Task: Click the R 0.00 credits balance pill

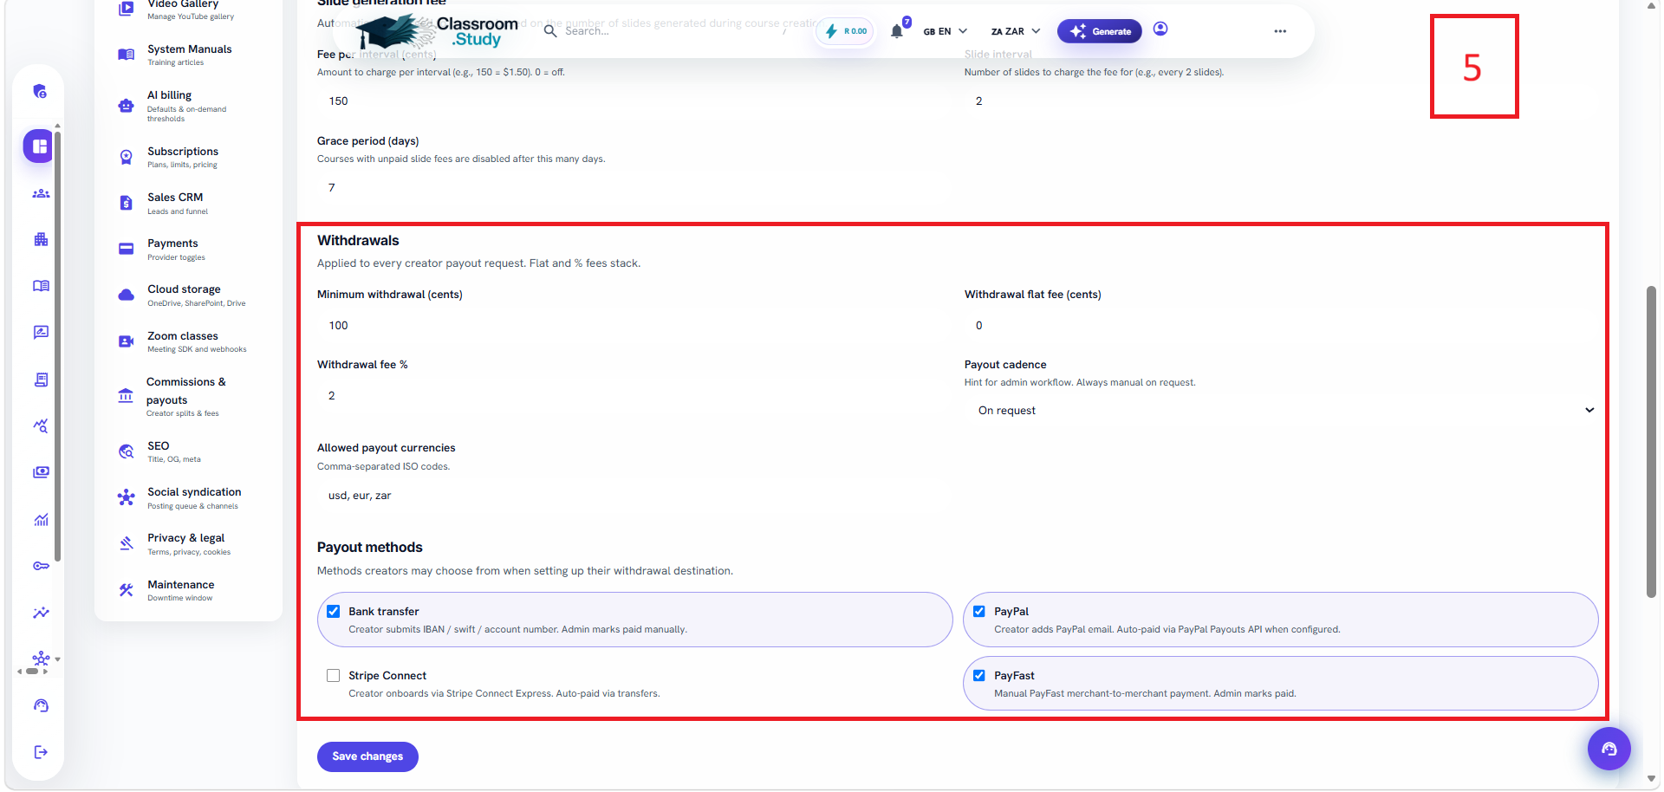Action: click(x=845, y=31)
